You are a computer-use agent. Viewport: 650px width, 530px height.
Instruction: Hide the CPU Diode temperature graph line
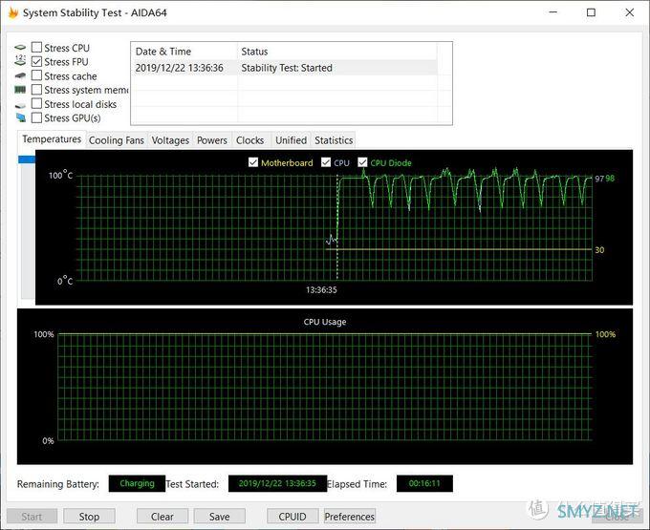click(x=362, y=162)
